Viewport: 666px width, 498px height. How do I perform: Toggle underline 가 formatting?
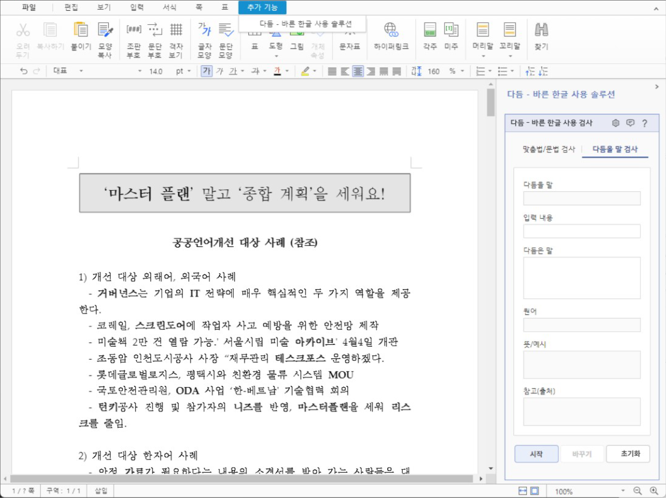point(233,71)
